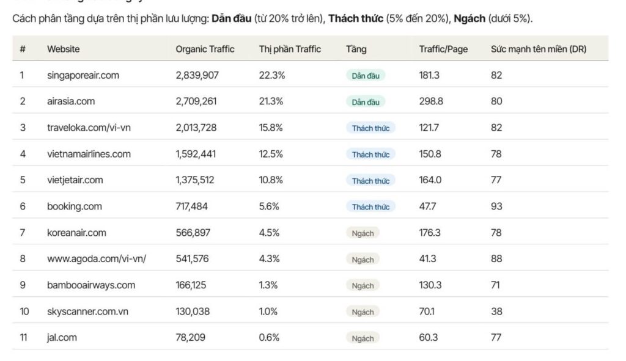626x361 pixels.
Task: Click the Dẫn đầu badge for singaporeair.com
Action: (x=366, y=75)
